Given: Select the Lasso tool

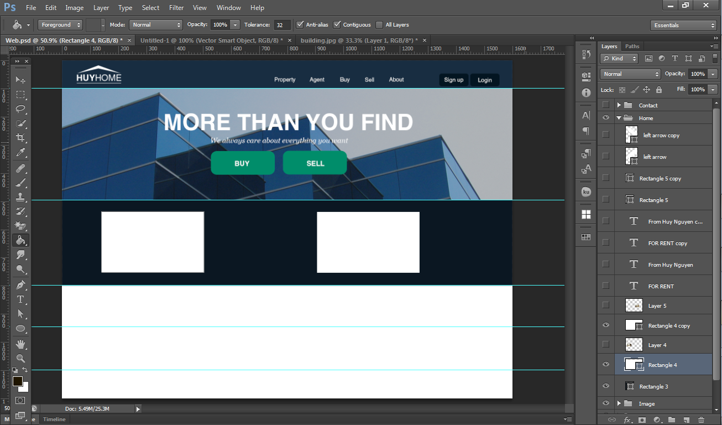Looking at the screenshot, I should click(x=20, y=108).
